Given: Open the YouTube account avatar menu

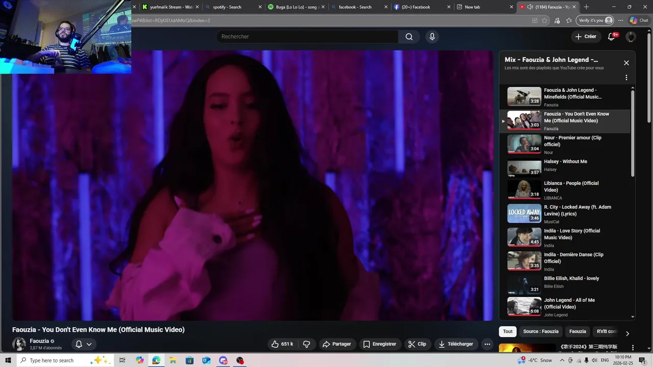Looking at the screenshot, I should [x=631, y=37].
